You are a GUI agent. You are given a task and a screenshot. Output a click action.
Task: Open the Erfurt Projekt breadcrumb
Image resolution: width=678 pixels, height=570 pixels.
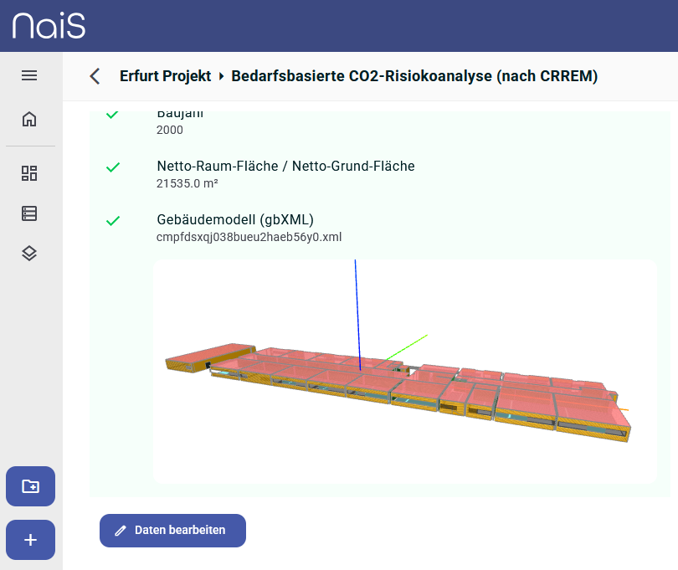pyautogui.click(x=165, y=76)
